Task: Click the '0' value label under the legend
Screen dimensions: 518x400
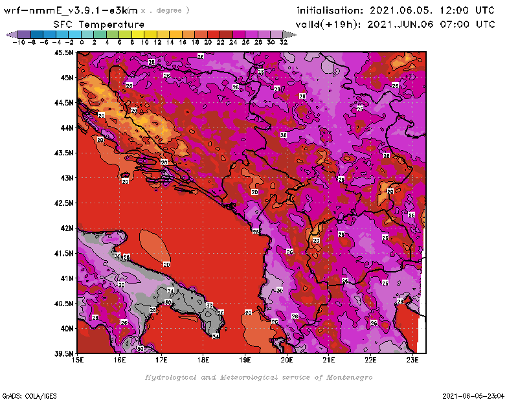Action: point(82,43)
